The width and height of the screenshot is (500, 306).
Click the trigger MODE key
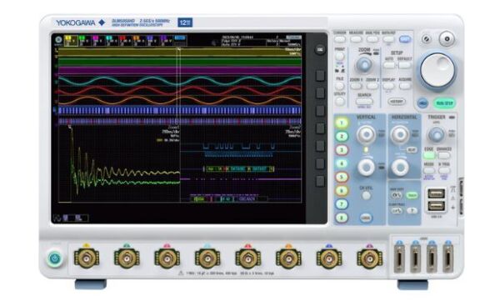(x=428, y=170)
